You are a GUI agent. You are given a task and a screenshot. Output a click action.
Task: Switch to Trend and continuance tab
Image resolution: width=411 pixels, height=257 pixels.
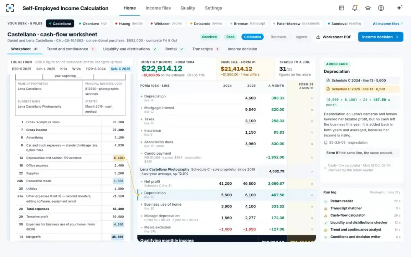[x=71, y=49]
